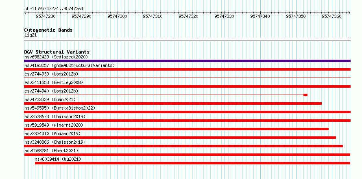Open variant nsv3334410 (Audano2019) label
Viewport: 362px width, 179px height.
(52, 134)
